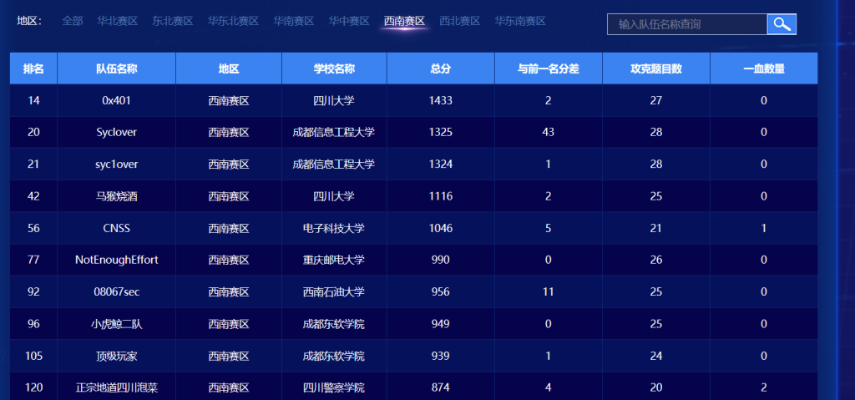This screenshot has width=855, height=400.
Task: Click the Syclover team name
Action: [116, 132]
